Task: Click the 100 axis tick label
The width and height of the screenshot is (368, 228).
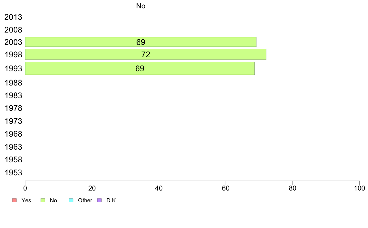Action: click(x=359, y=188)
